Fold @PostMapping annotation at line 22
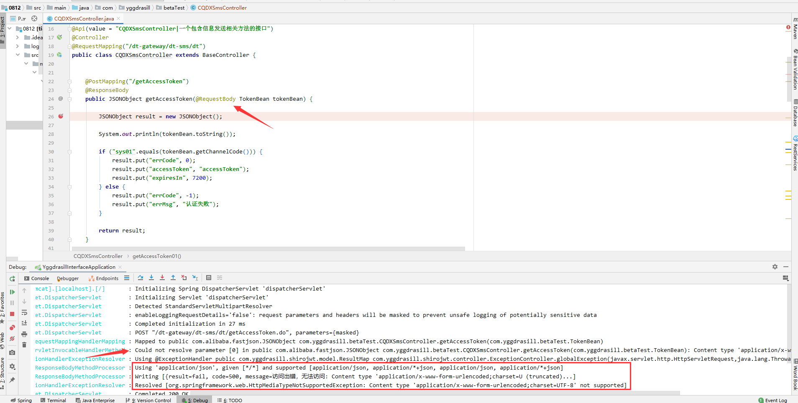Image resolution: width=798 pixels, height=403 pixels. [70, 82]
